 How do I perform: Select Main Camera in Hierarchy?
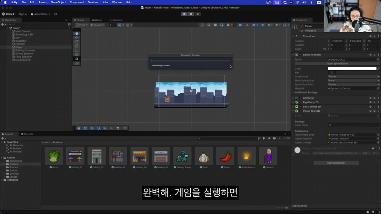(23, 31)
